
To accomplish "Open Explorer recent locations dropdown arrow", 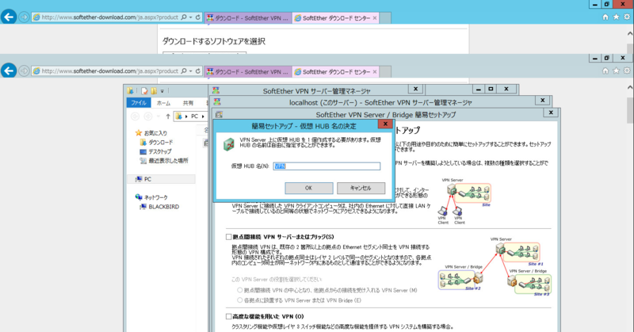I will (158, 116).
